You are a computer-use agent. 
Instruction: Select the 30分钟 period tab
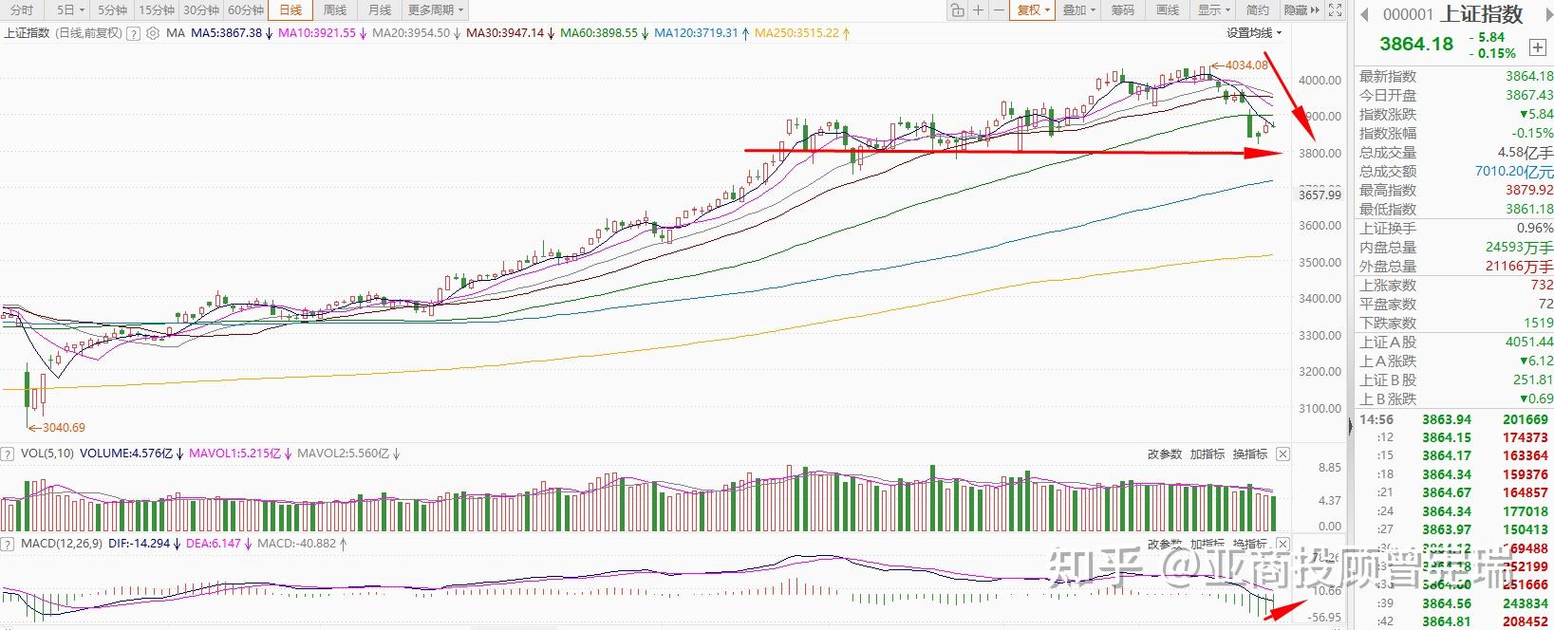tap(201, 10)
